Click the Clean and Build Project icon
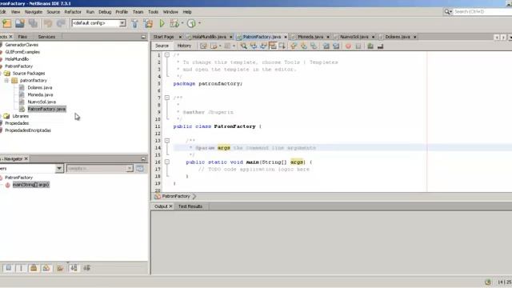This screenshot has height=288, width=512. [148, 23]
